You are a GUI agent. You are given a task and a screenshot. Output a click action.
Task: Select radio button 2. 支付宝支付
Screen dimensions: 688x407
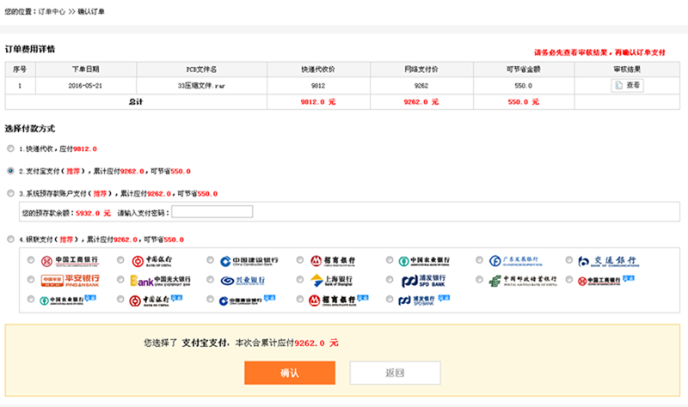click(10, 171)
